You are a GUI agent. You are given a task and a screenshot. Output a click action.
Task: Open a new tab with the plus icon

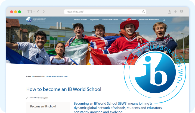(175, 12)
